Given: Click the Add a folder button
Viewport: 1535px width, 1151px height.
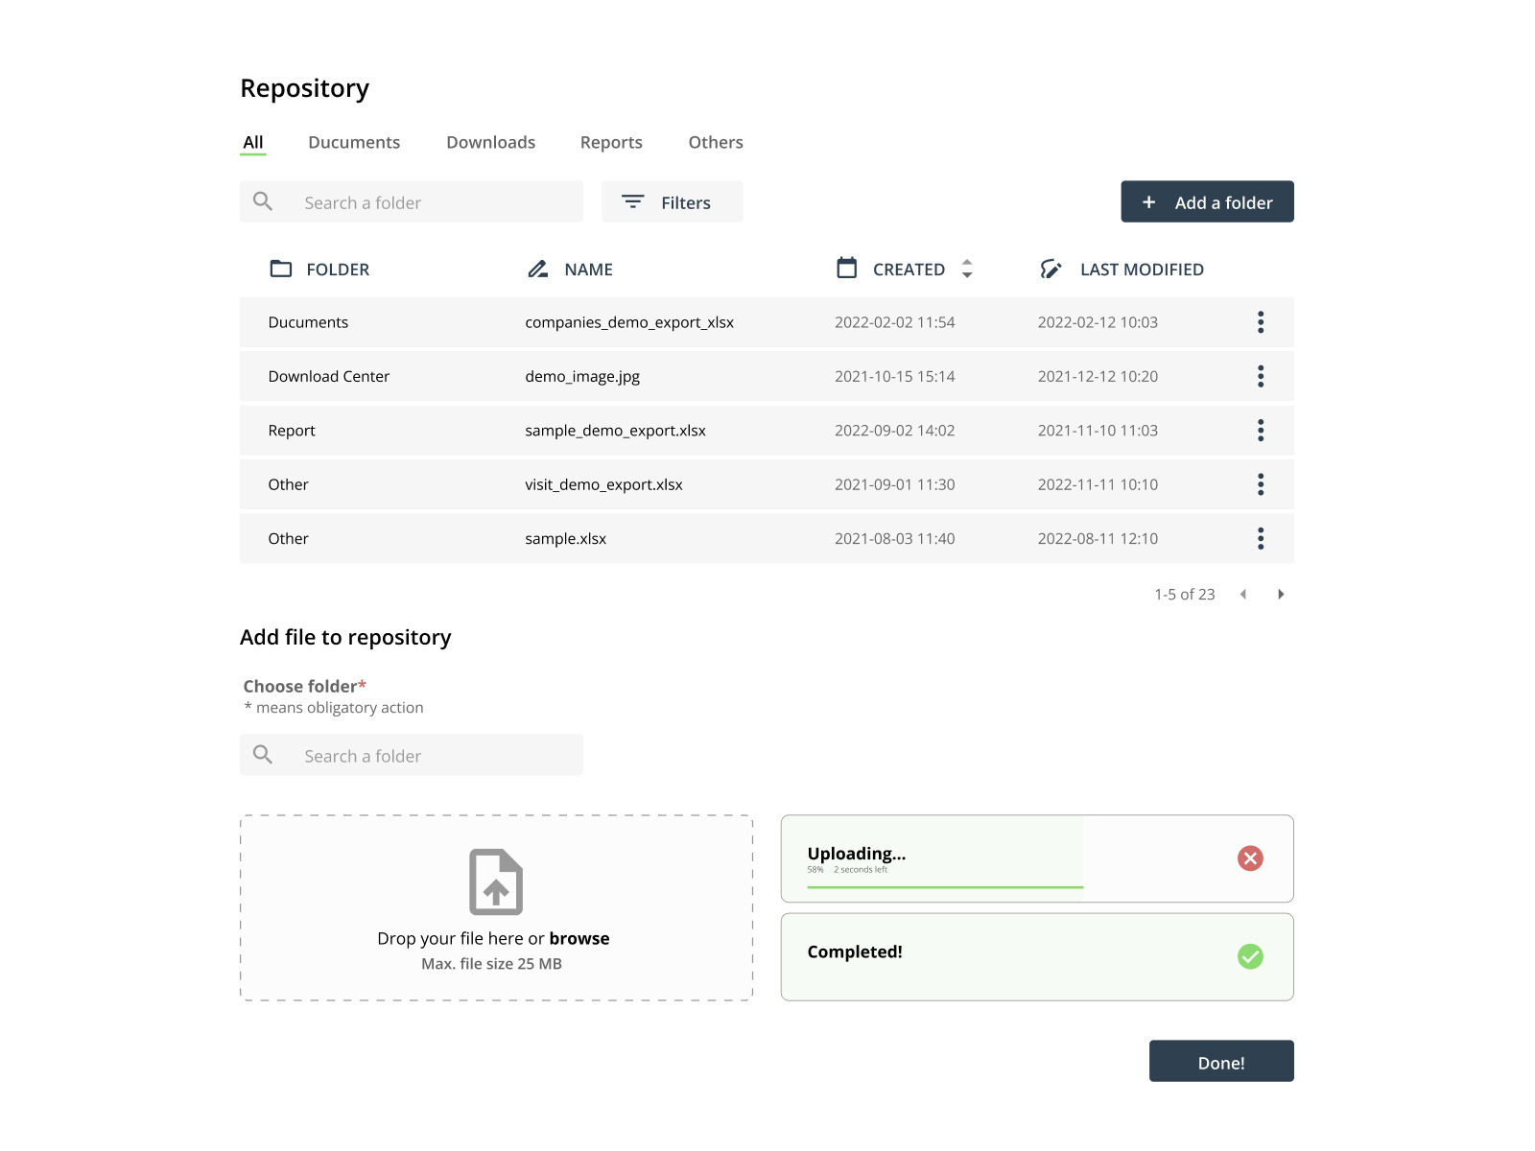Looking at the screenshot, I should tap(1207, 201).
